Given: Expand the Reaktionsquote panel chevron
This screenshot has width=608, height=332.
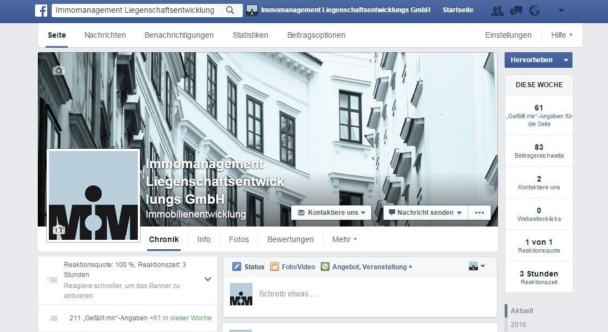Looking at the screenshot, I should pyautogui.click(x=208, y=279).
